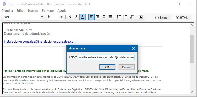This screenshot has width=197, height=97.
Task: Click the Departamento de administración line
Action: [x=27, y=34]
